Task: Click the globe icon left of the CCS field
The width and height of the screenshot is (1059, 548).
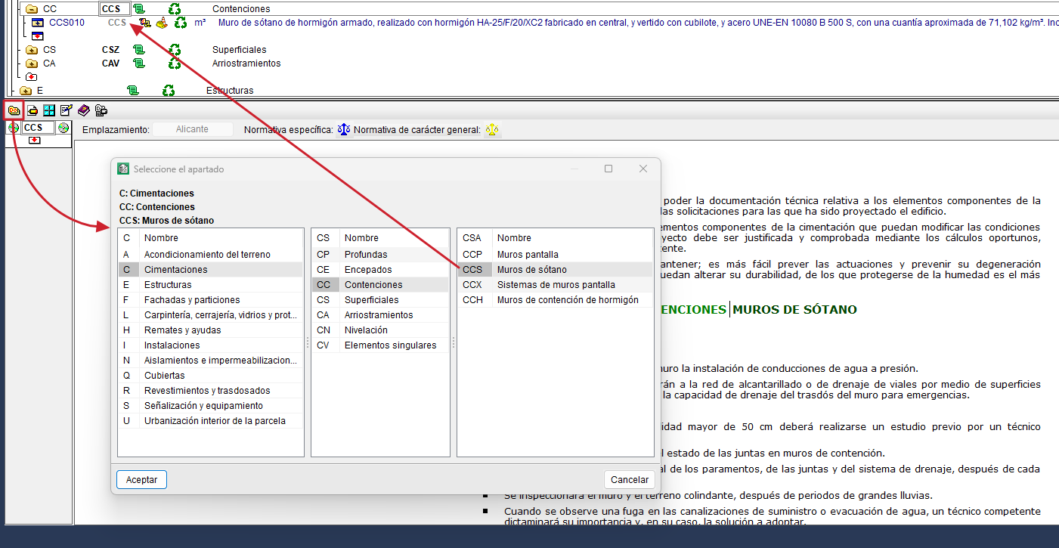Action: click(14, 128)
